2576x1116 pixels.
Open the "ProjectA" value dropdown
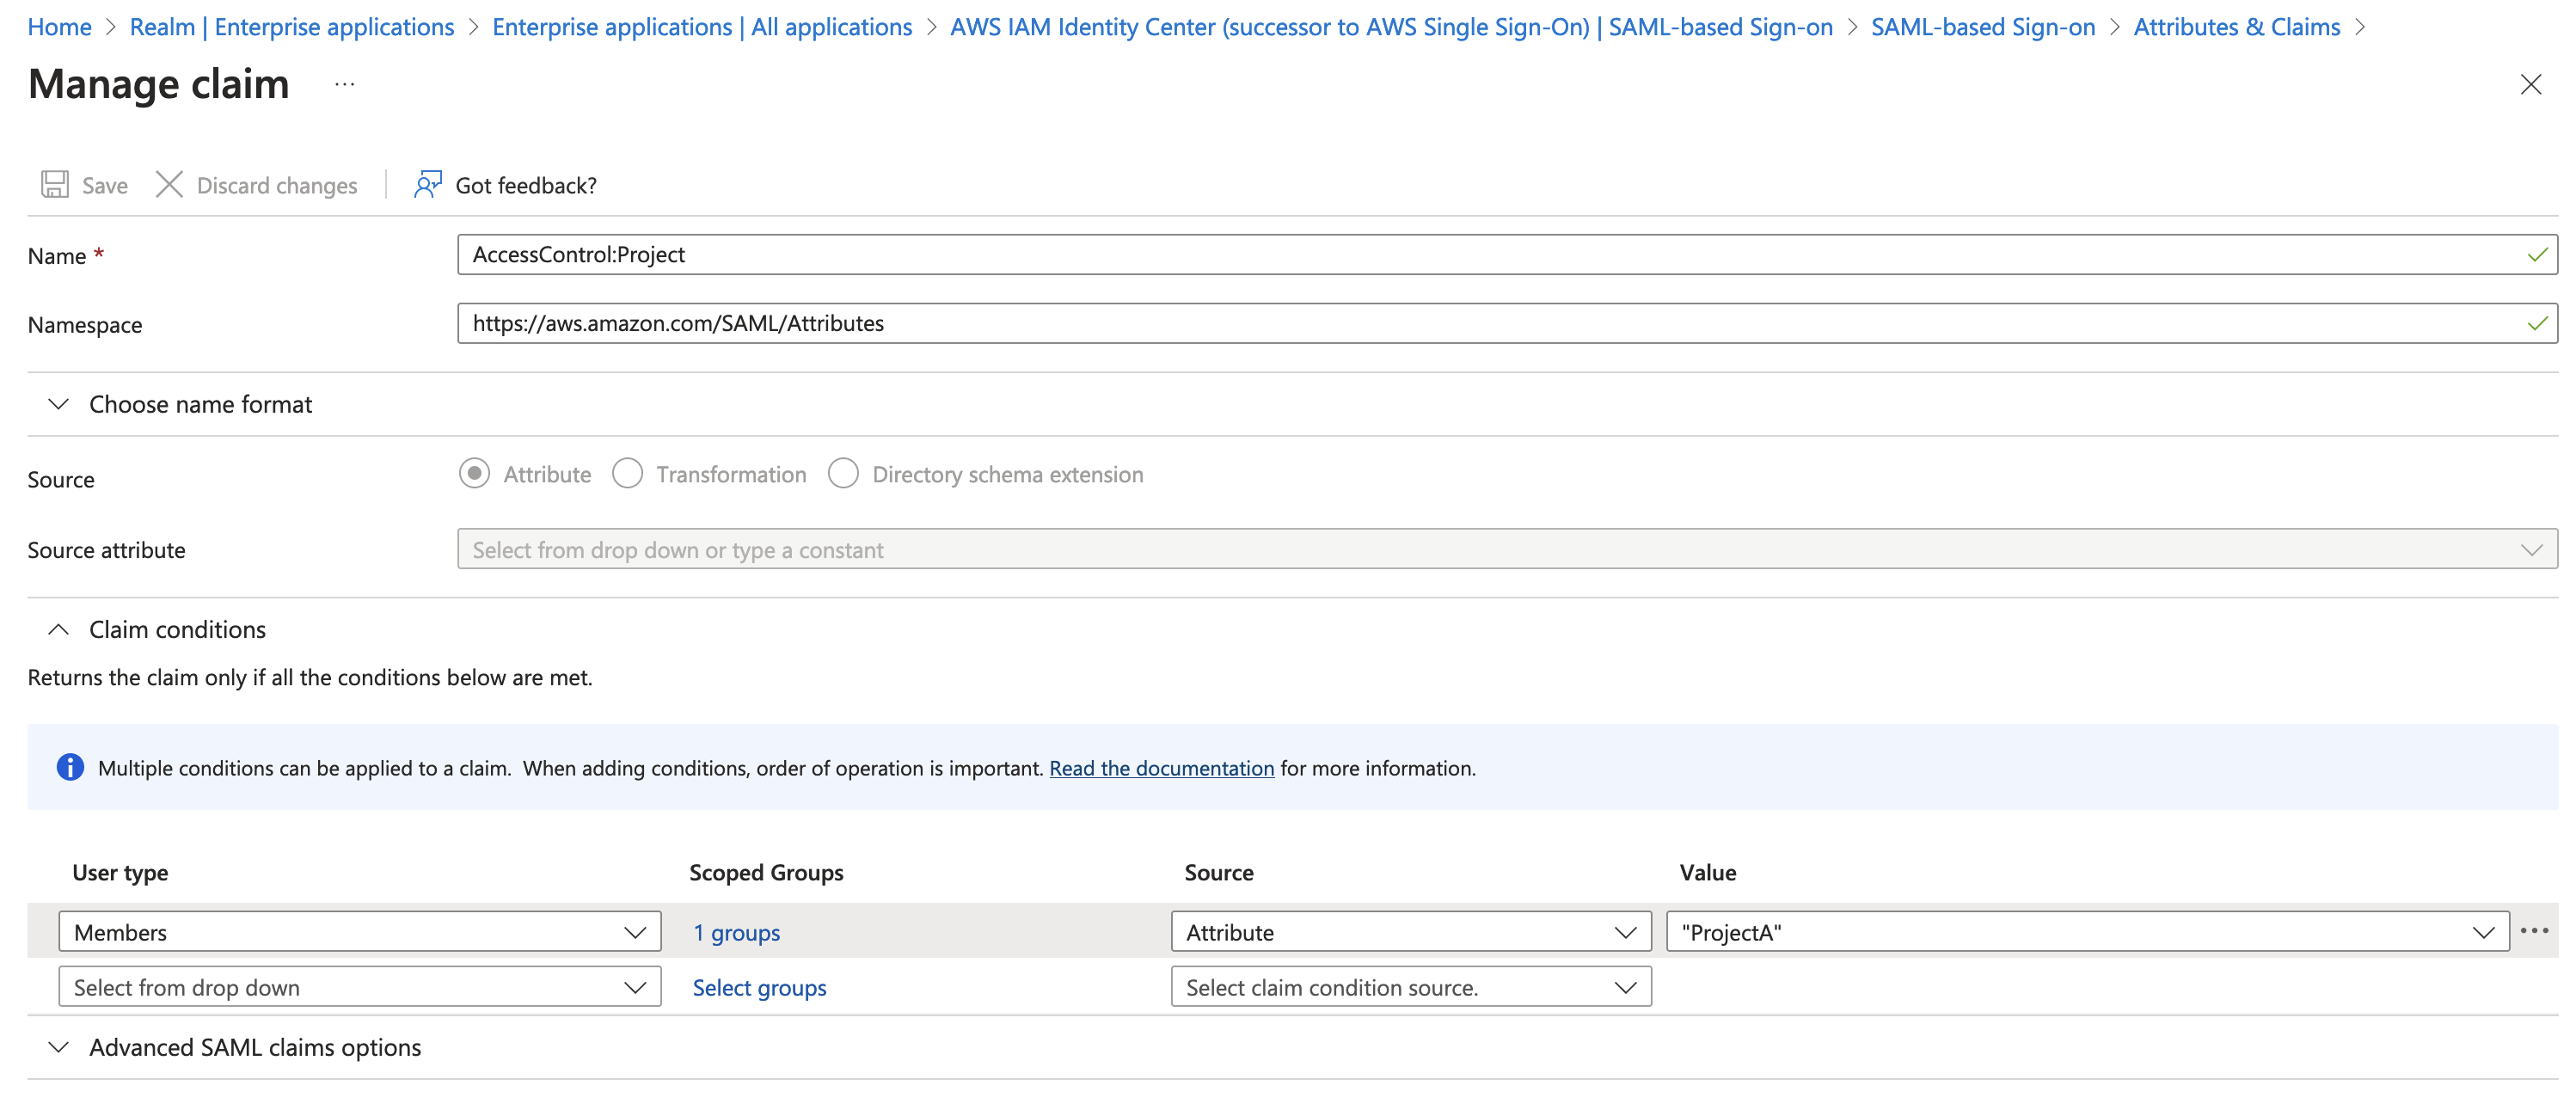pyautogui.click(x=2481, y=931)
